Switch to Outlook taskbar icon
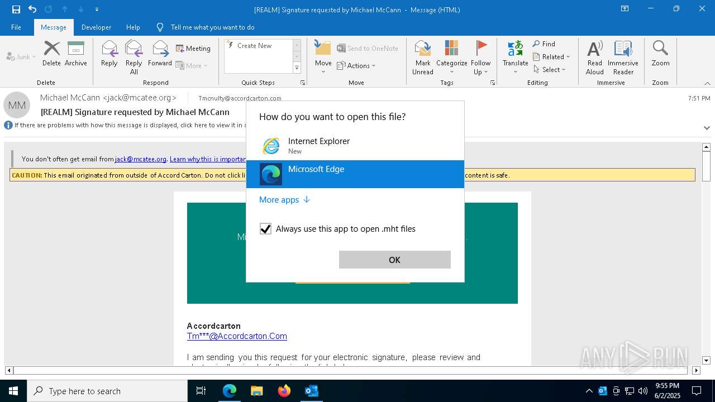 [x=312, y=391]
